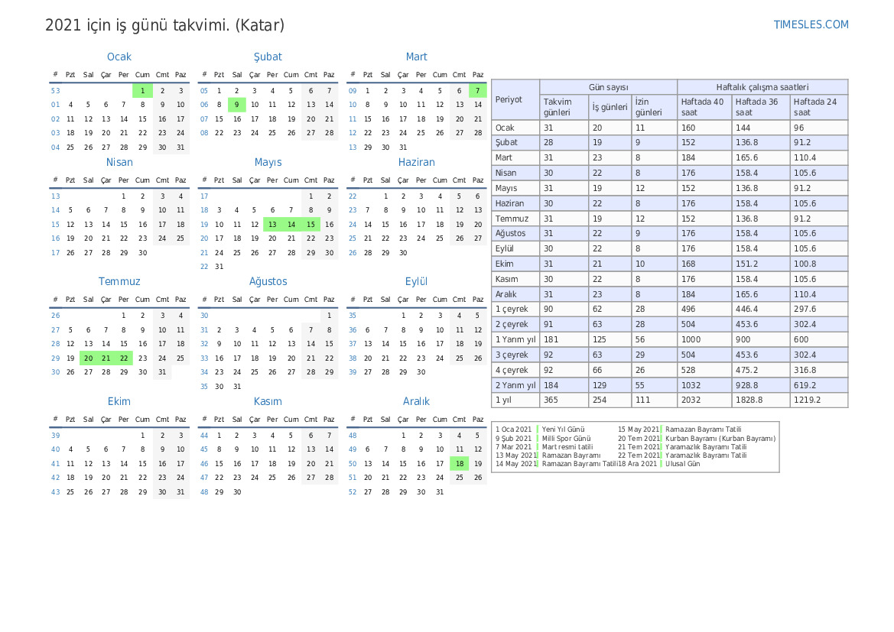Click highlighted day 13 in Mayıs calendar
The height and width of the screenshot is (632, 894).
(272, 225)
